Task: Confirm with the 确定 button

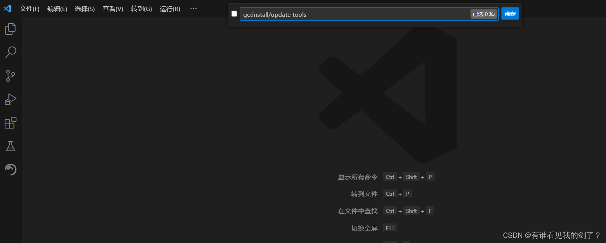Action: [x=510, y=14]
